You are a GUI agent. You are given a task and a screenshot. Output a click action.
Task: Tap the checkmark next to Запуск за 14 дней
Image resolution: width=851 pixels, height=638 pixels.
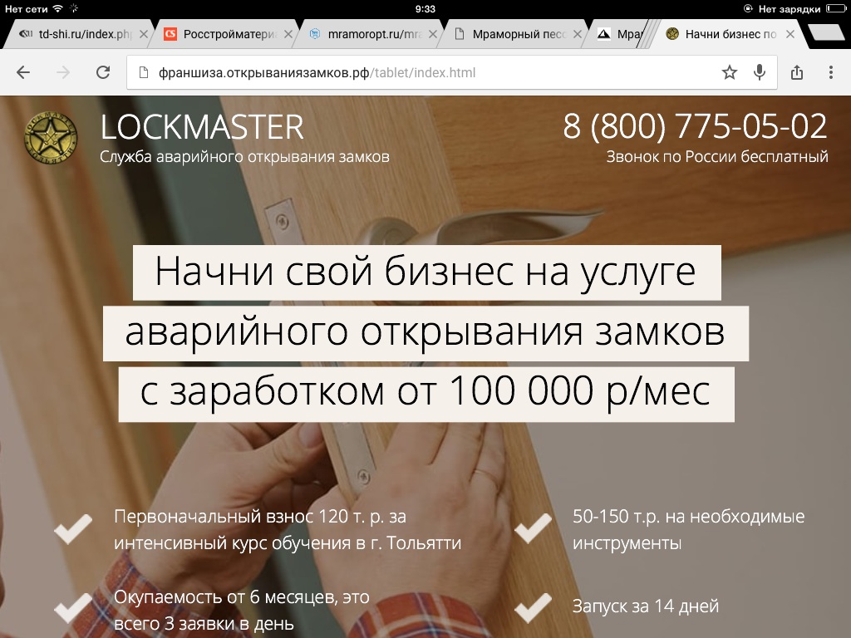(533, 607)
